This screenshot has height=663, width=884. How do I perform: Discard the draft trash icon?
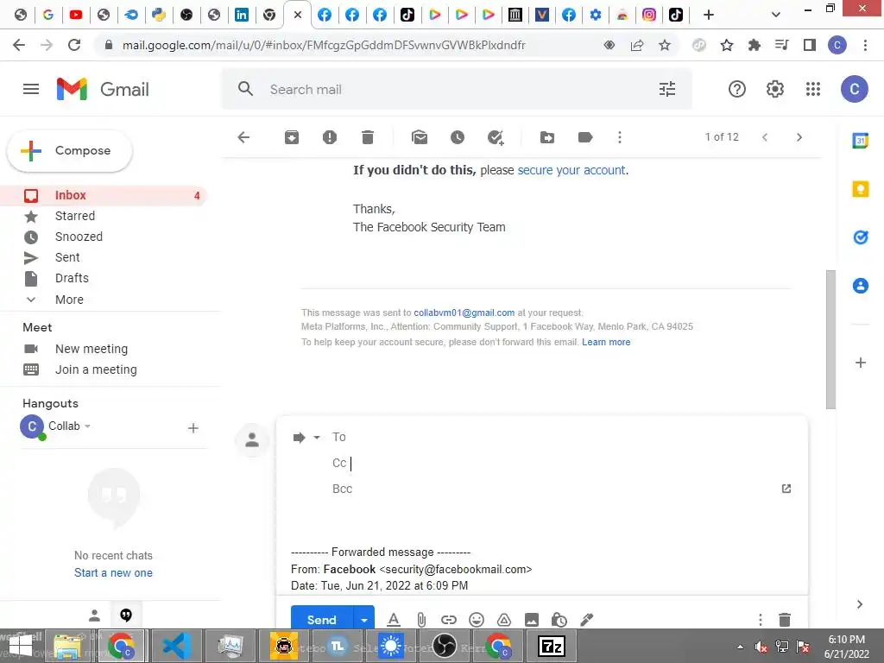(x=784, y=620)
